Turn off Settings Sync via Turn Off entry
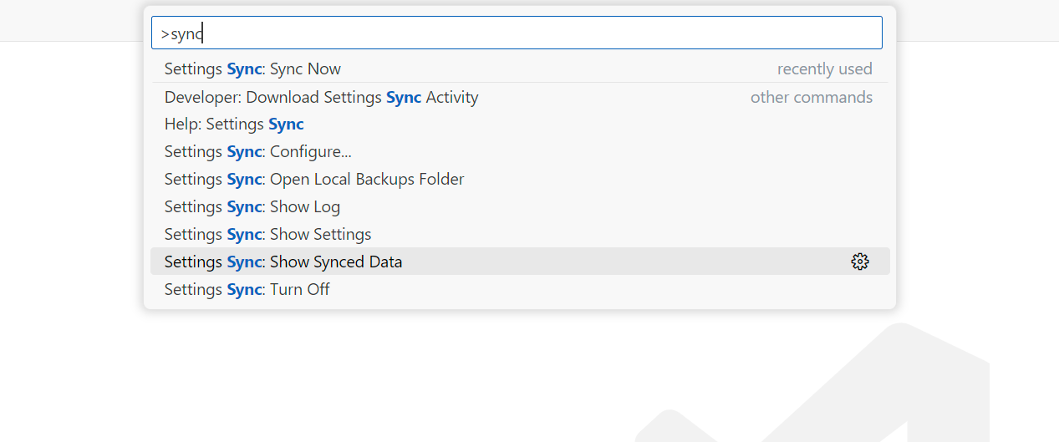 coord(519,289)
